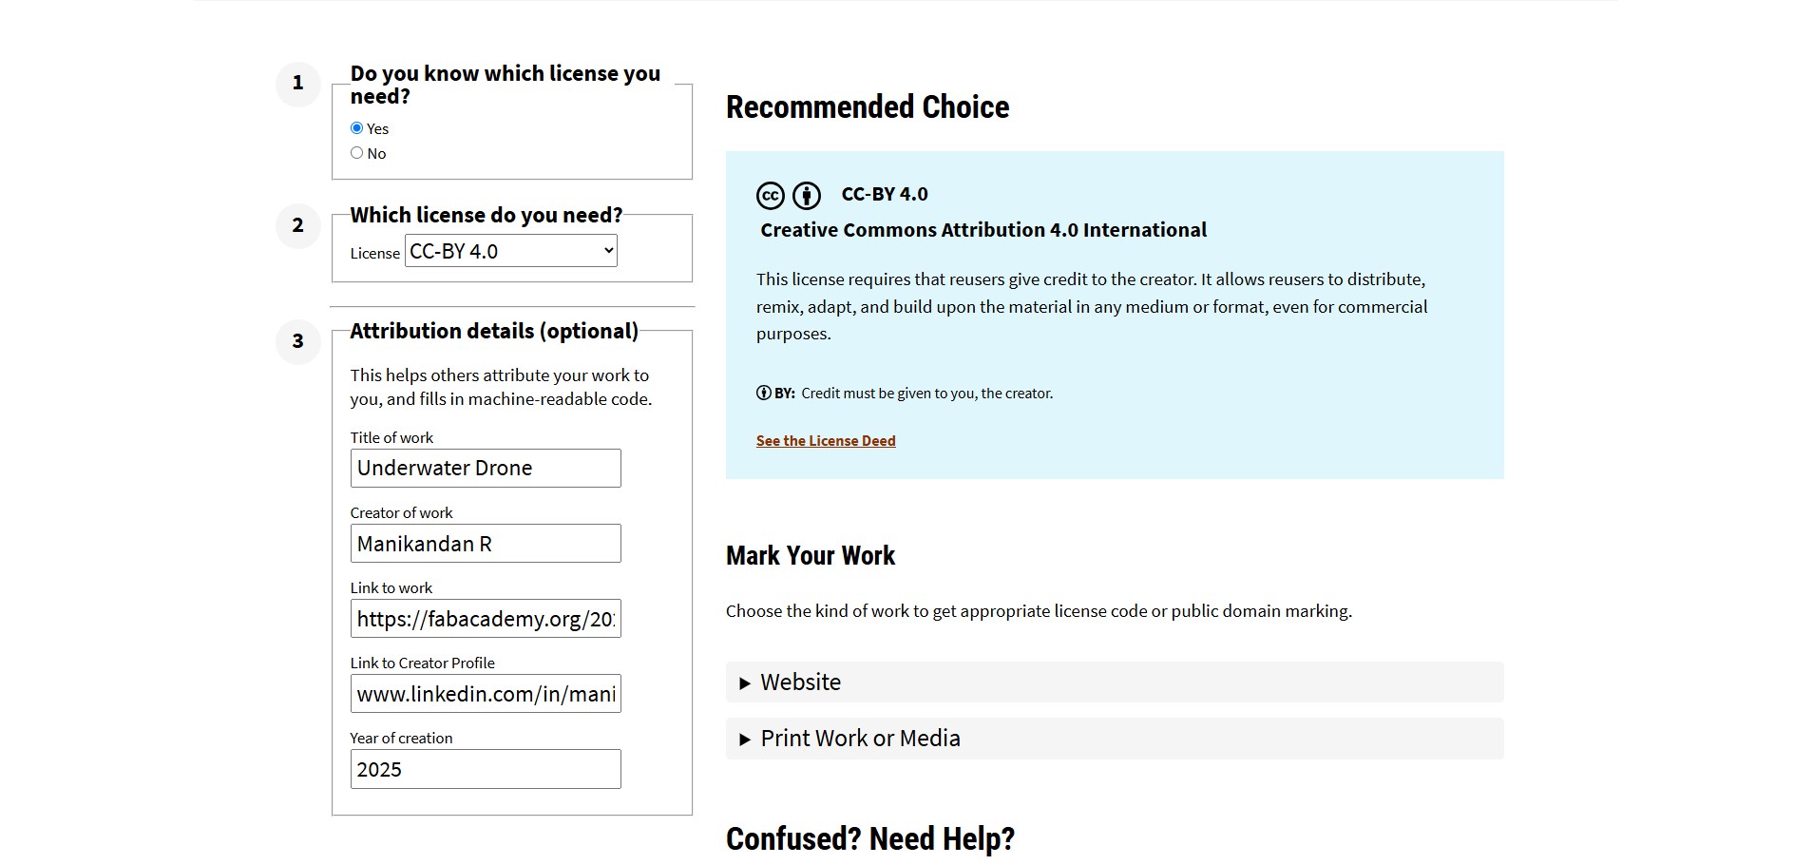Open the License dropdown menu
Image resolution: width=1794 pixels, height=865 pixels.
point(511,251)
